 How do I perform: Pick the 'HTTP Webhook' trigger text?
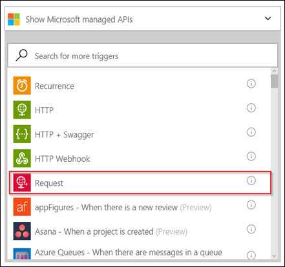(63, 159)
